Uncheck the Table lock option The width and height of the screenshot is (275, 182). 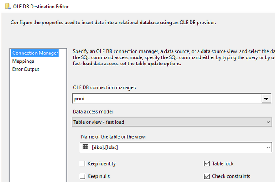(x=206, y=164)
